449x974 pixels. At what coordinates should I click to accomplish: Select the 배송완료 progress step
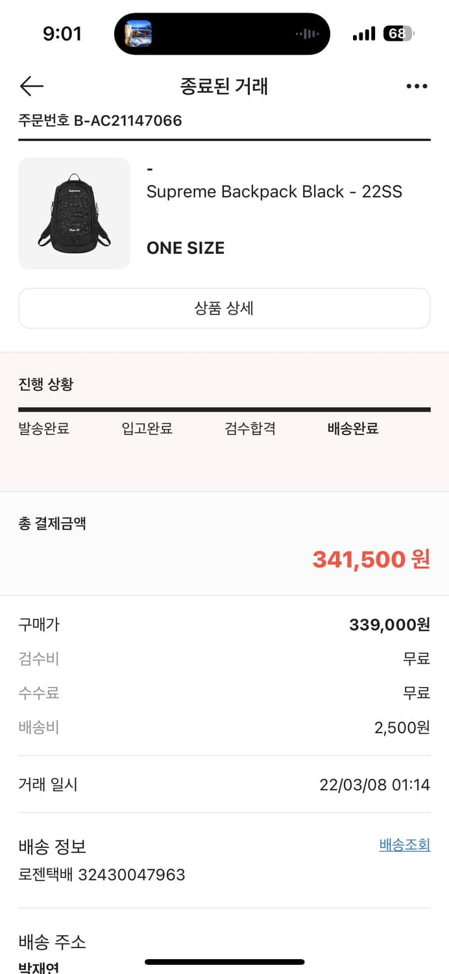(x=353, y=429)
